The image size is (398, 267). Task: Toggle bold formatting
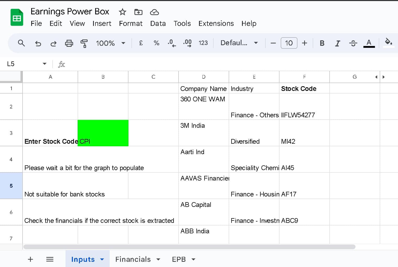click(x=322, y=43)
